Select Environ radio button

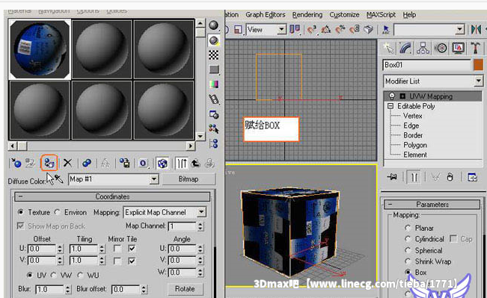click(57, 212)
